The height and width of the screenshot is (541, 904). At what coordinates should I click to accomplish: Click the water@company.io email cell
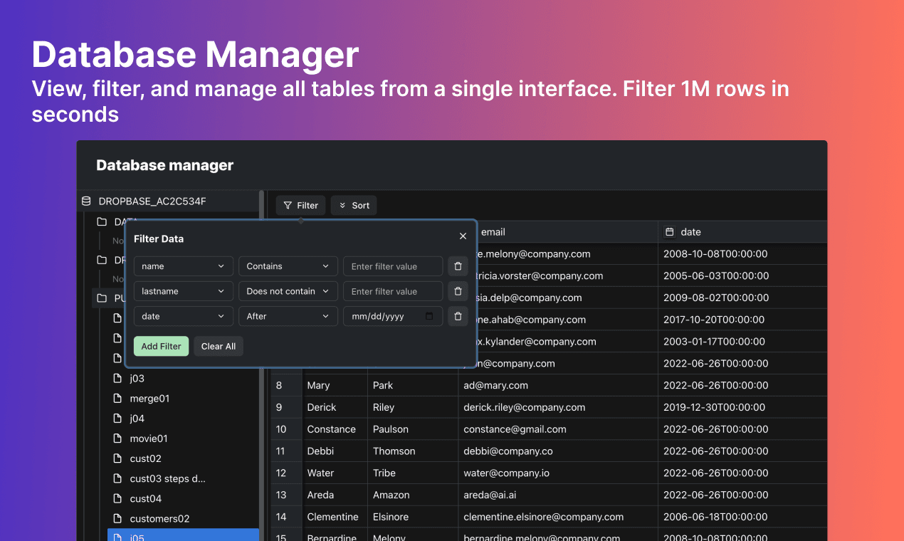coord(558,473)
